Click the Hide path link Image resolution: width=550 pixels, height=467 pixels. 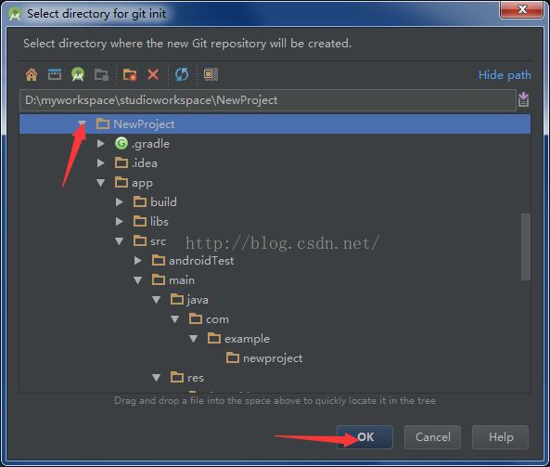tap(505, 75)
